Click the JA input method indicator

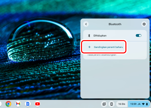139,104
